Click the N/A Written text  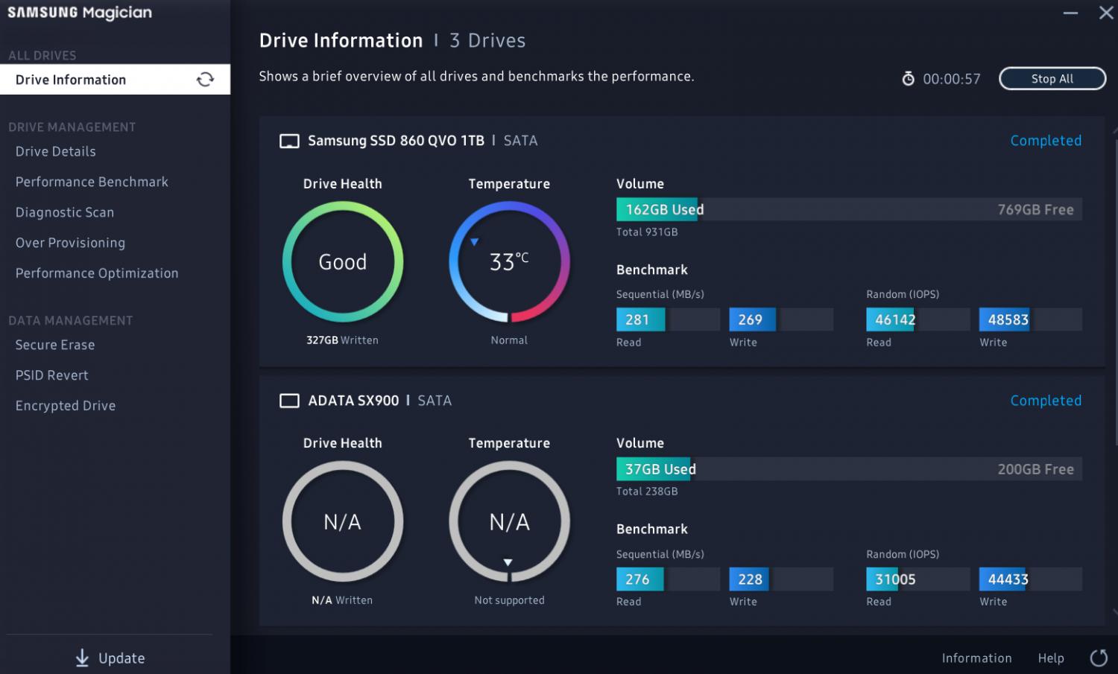[x=342, y=600]
